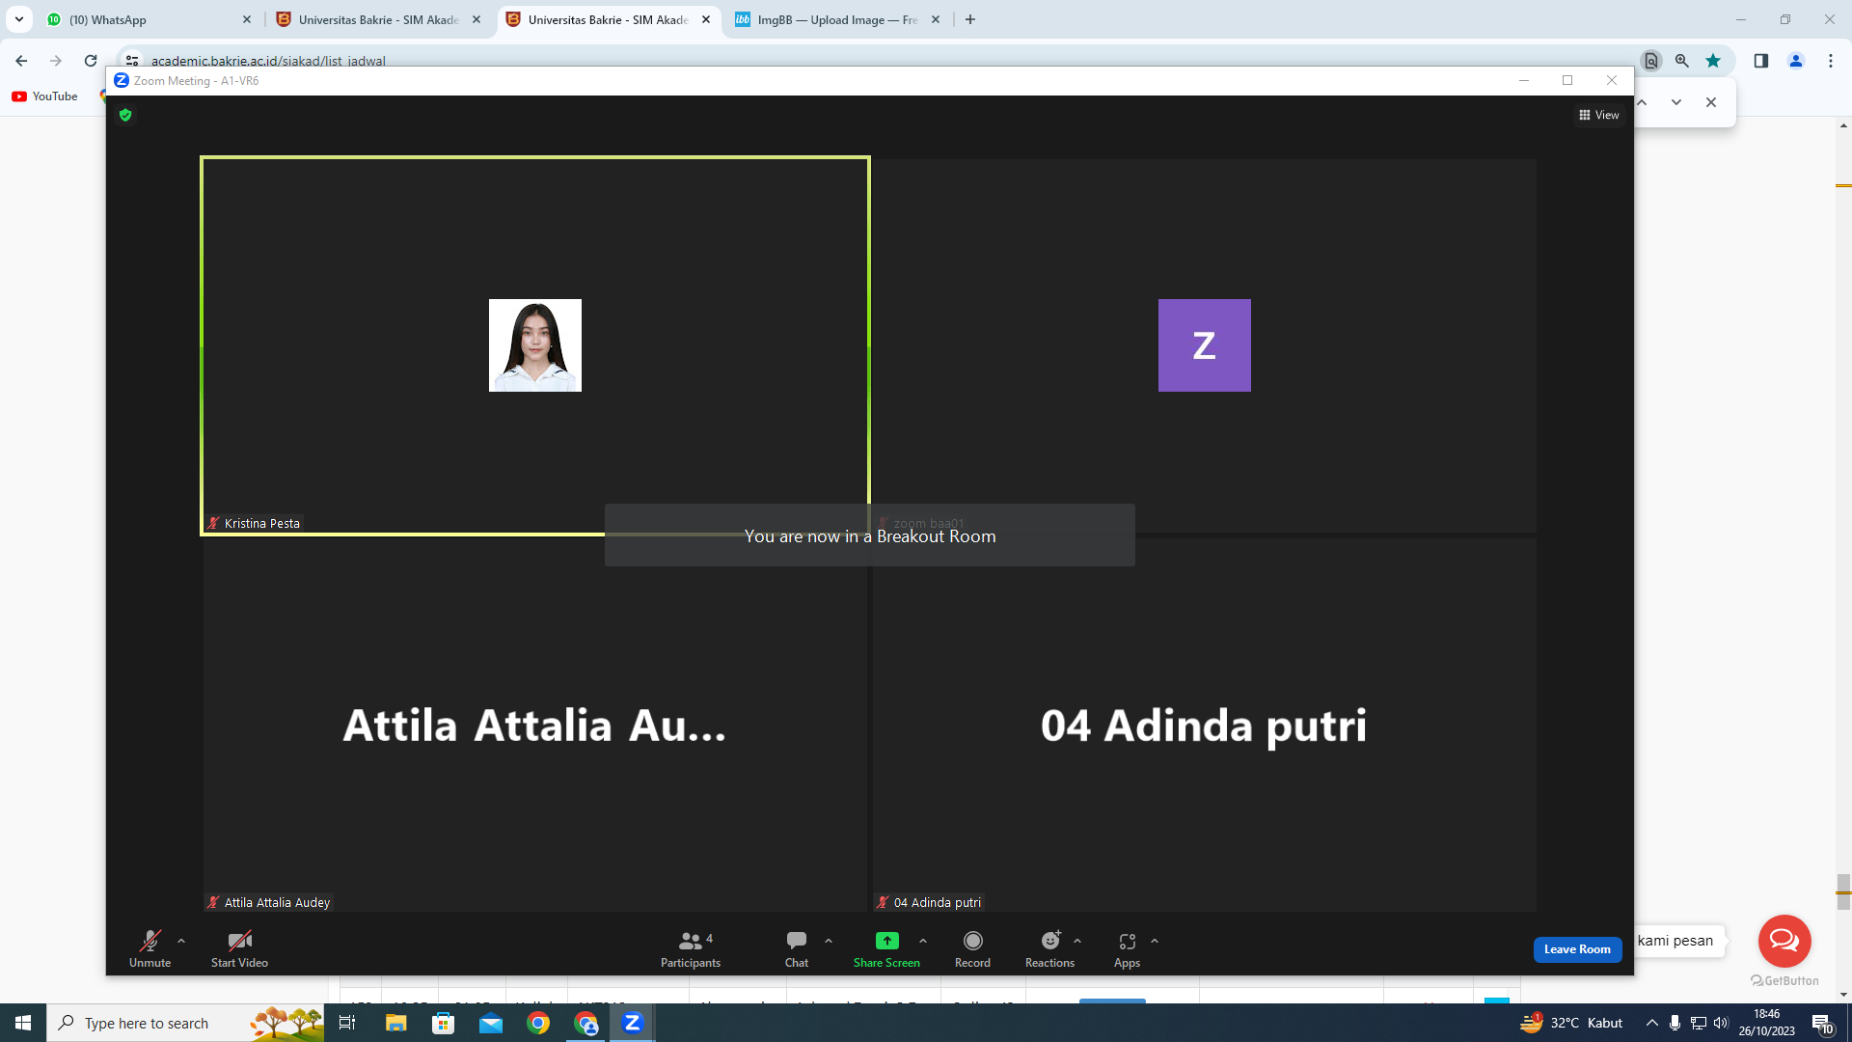Click the green encryption shield icon
This screenshot has width=1852, height=1042.
coord(125,115)
